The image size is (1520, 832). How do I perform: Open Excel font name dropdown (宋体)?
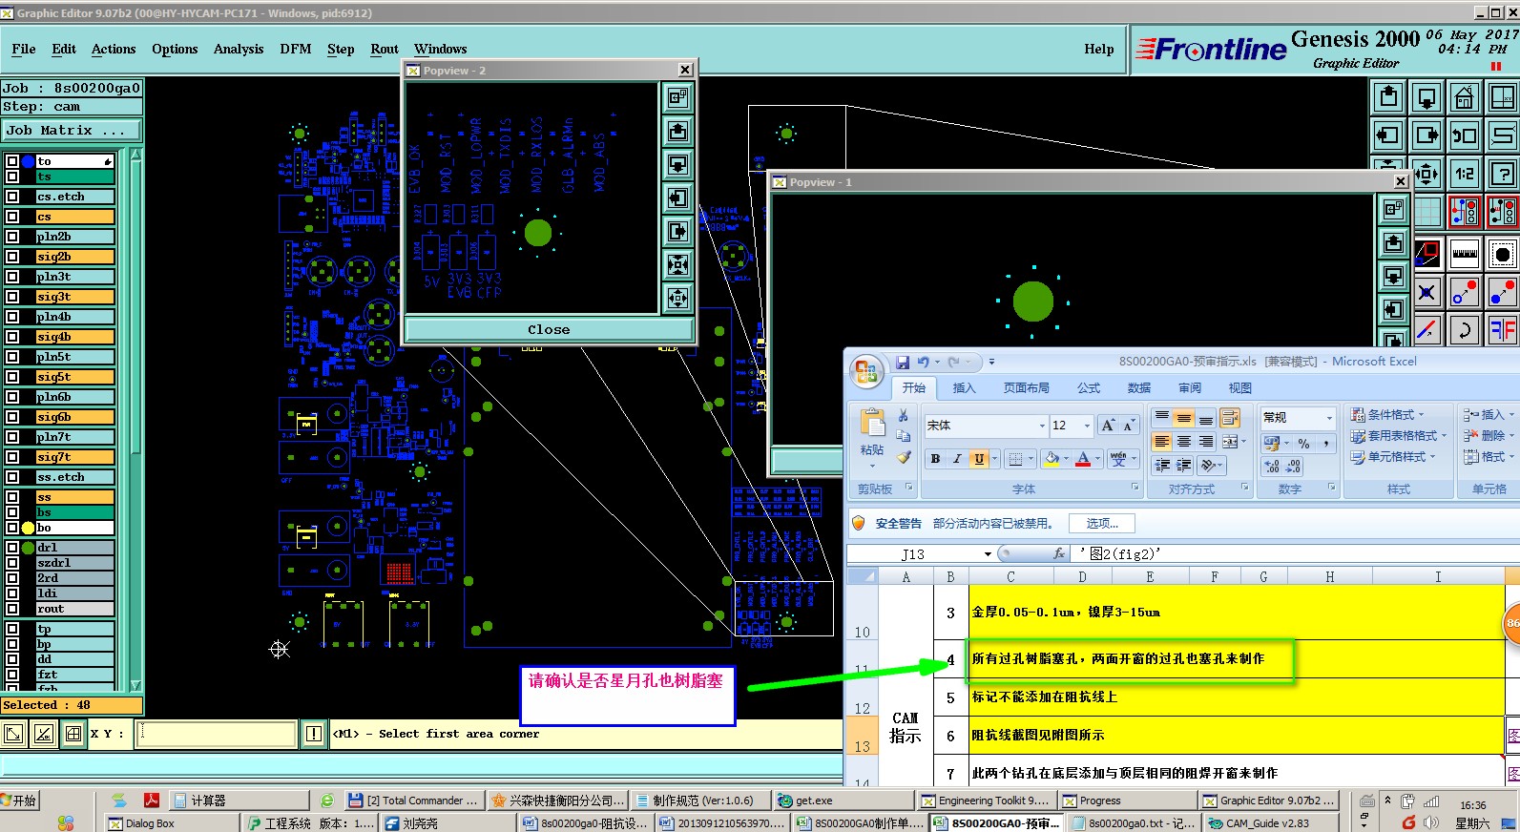[1042, 426]
